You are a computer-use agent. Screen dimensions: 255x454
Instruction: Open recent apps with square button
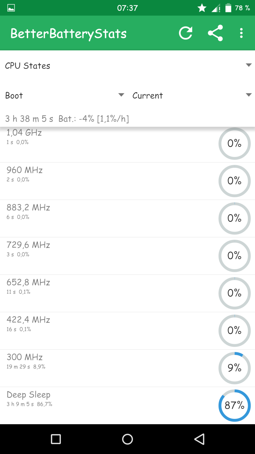(56, 439)
